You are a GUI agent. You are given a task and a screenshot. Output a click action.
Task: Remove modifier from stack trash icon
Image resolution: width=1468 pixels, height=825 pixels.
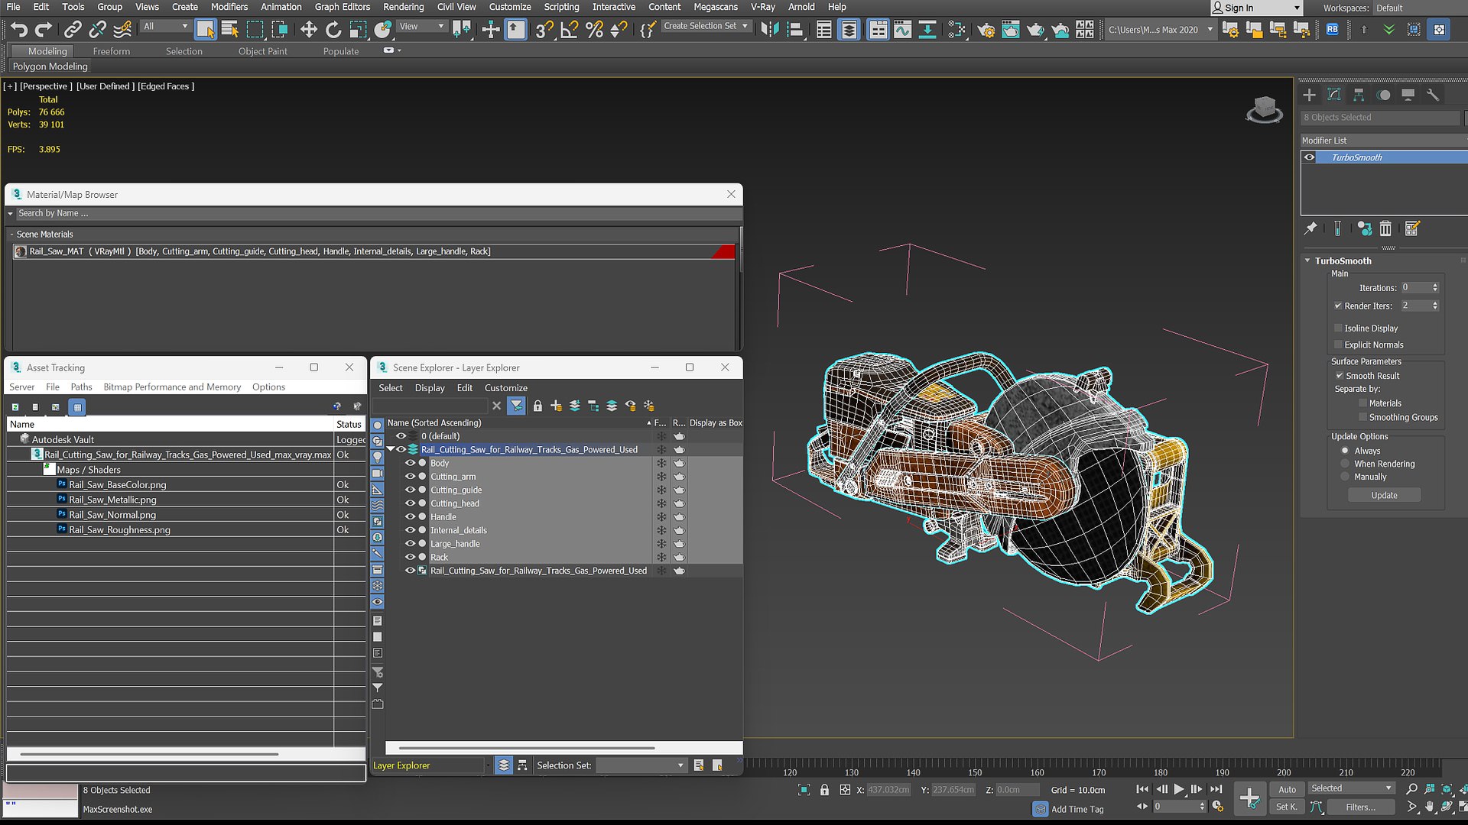1385,228
